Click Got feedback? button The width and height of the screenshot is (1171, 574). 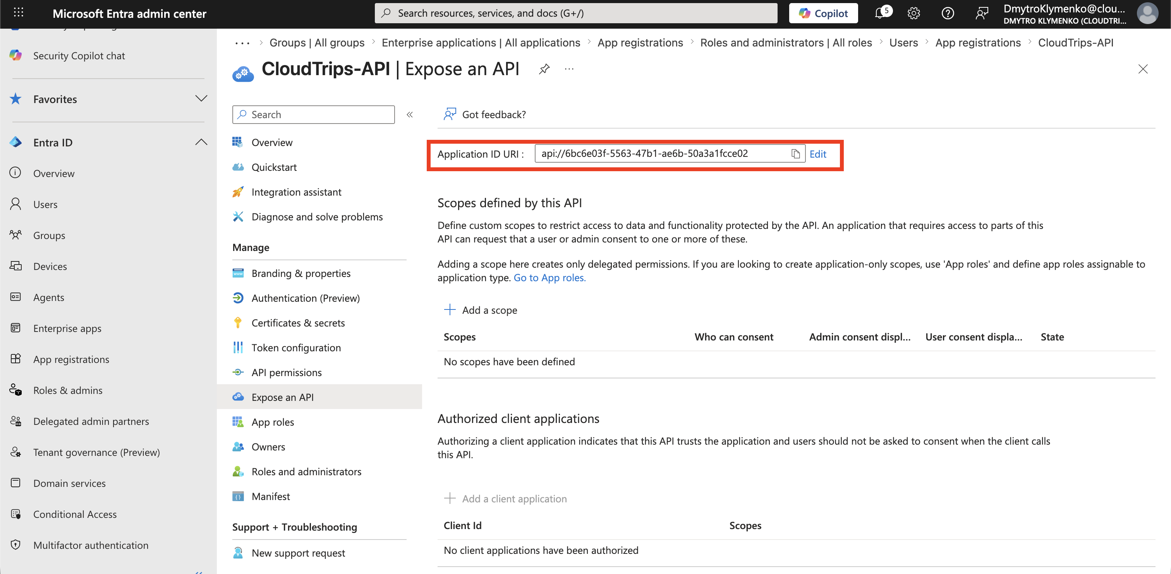[x=484, y=115]
